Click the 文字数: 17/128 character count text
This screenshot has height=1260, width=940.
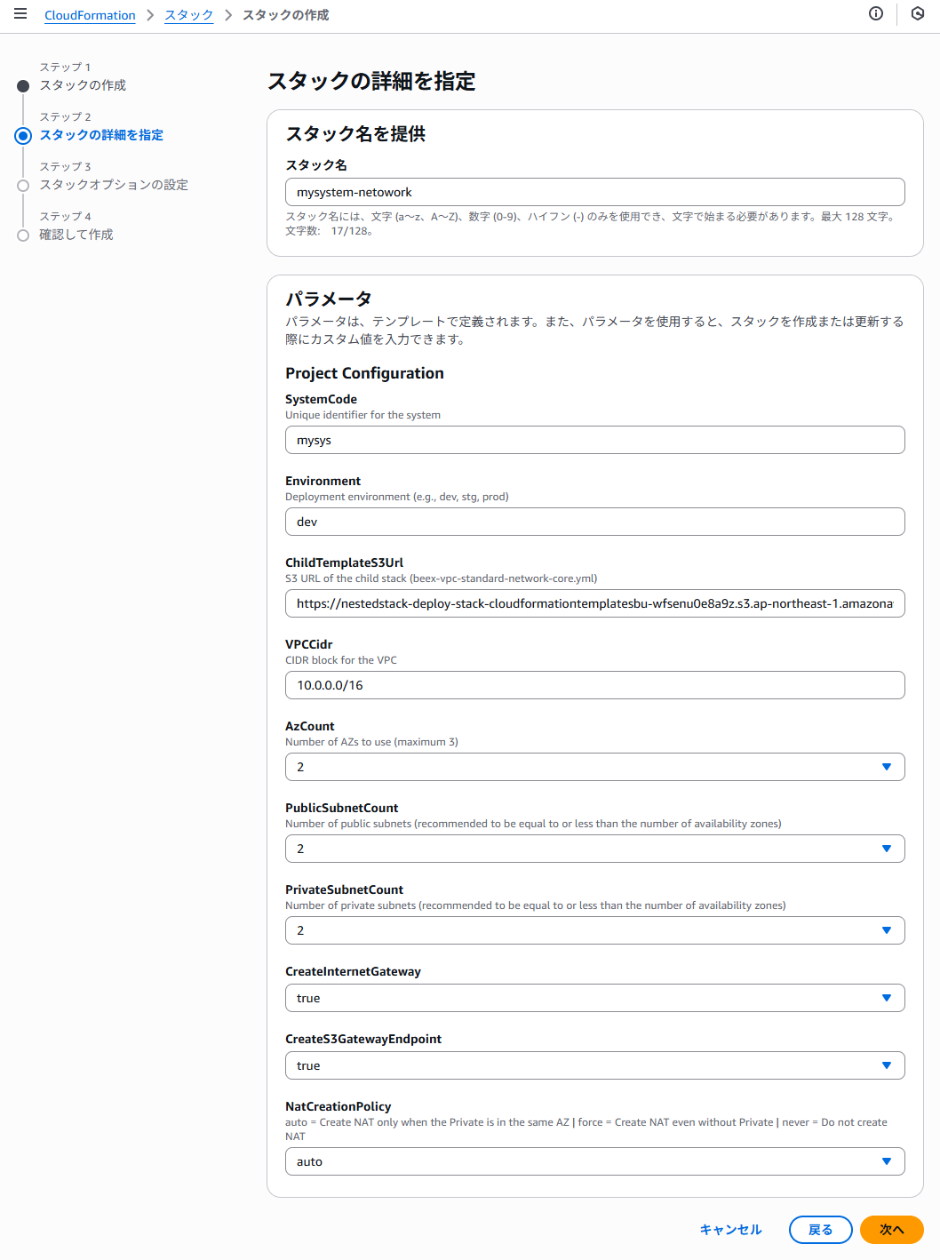point(330,231)
